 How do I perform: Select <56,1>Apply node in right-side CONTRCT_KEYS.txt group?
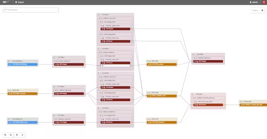tap(208, 61)
